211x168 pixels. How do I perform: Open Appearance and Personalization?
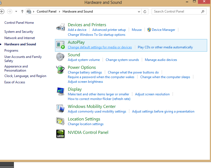(x=16, y=68)
